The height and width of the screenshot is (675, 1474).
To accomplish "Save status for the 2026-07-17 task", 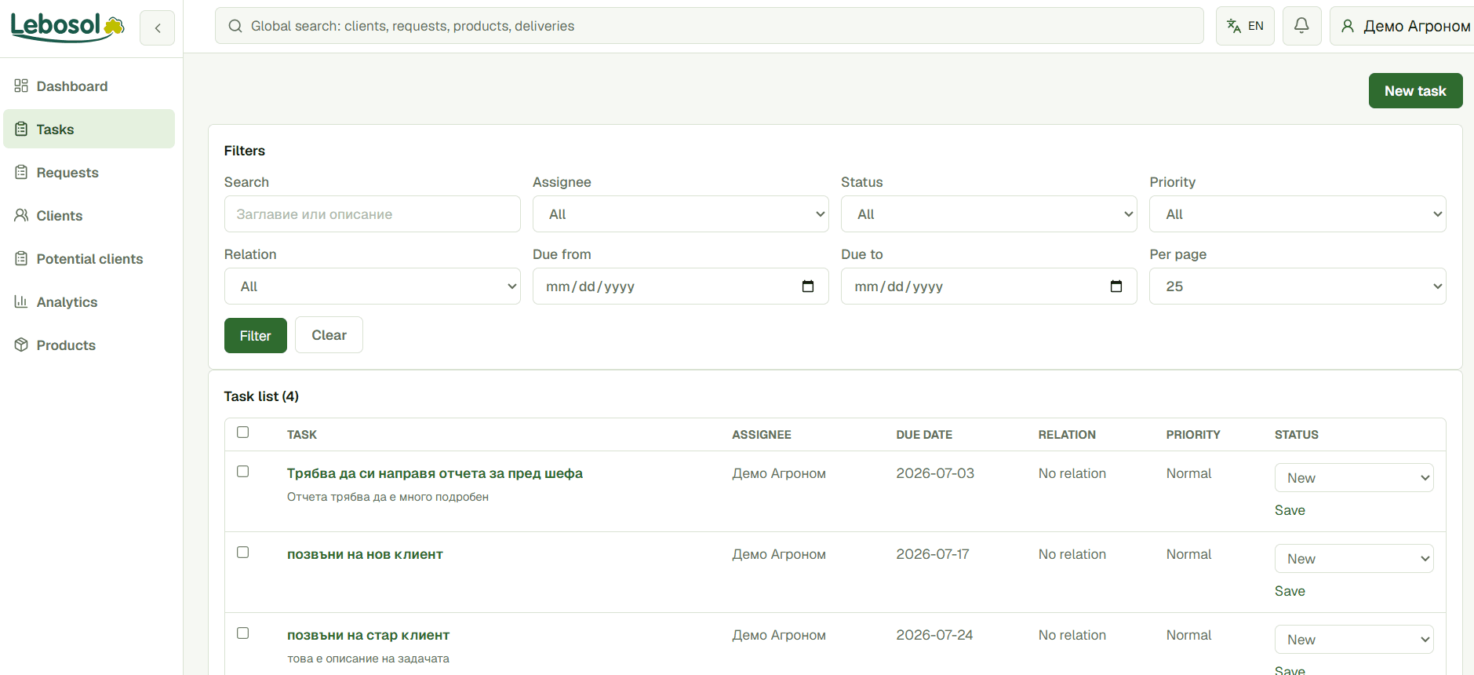I will (1290, 591).
